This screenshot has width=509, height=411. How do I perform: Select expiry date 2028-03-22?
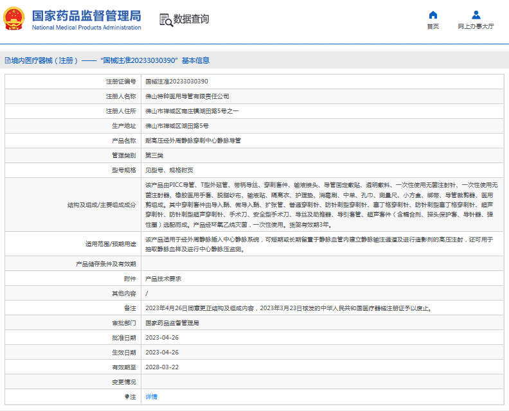[x=162, y=367]
